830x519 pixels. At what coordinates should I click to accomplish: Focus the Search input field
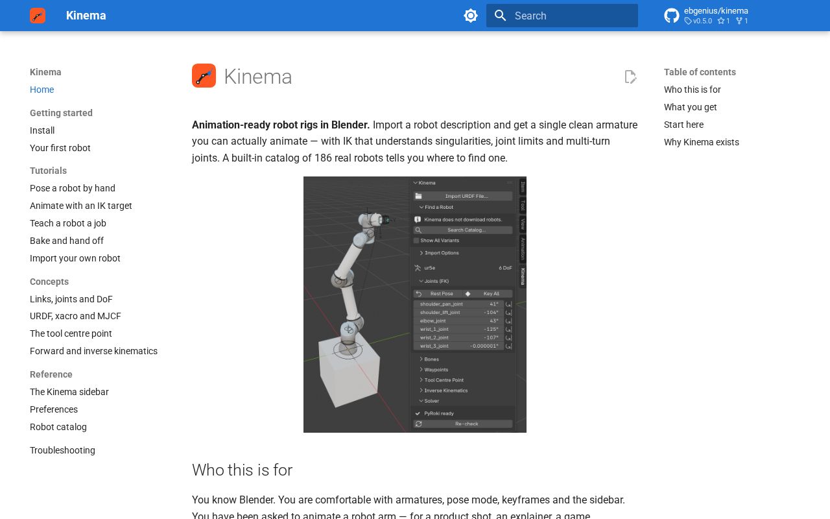pos(562,16)
